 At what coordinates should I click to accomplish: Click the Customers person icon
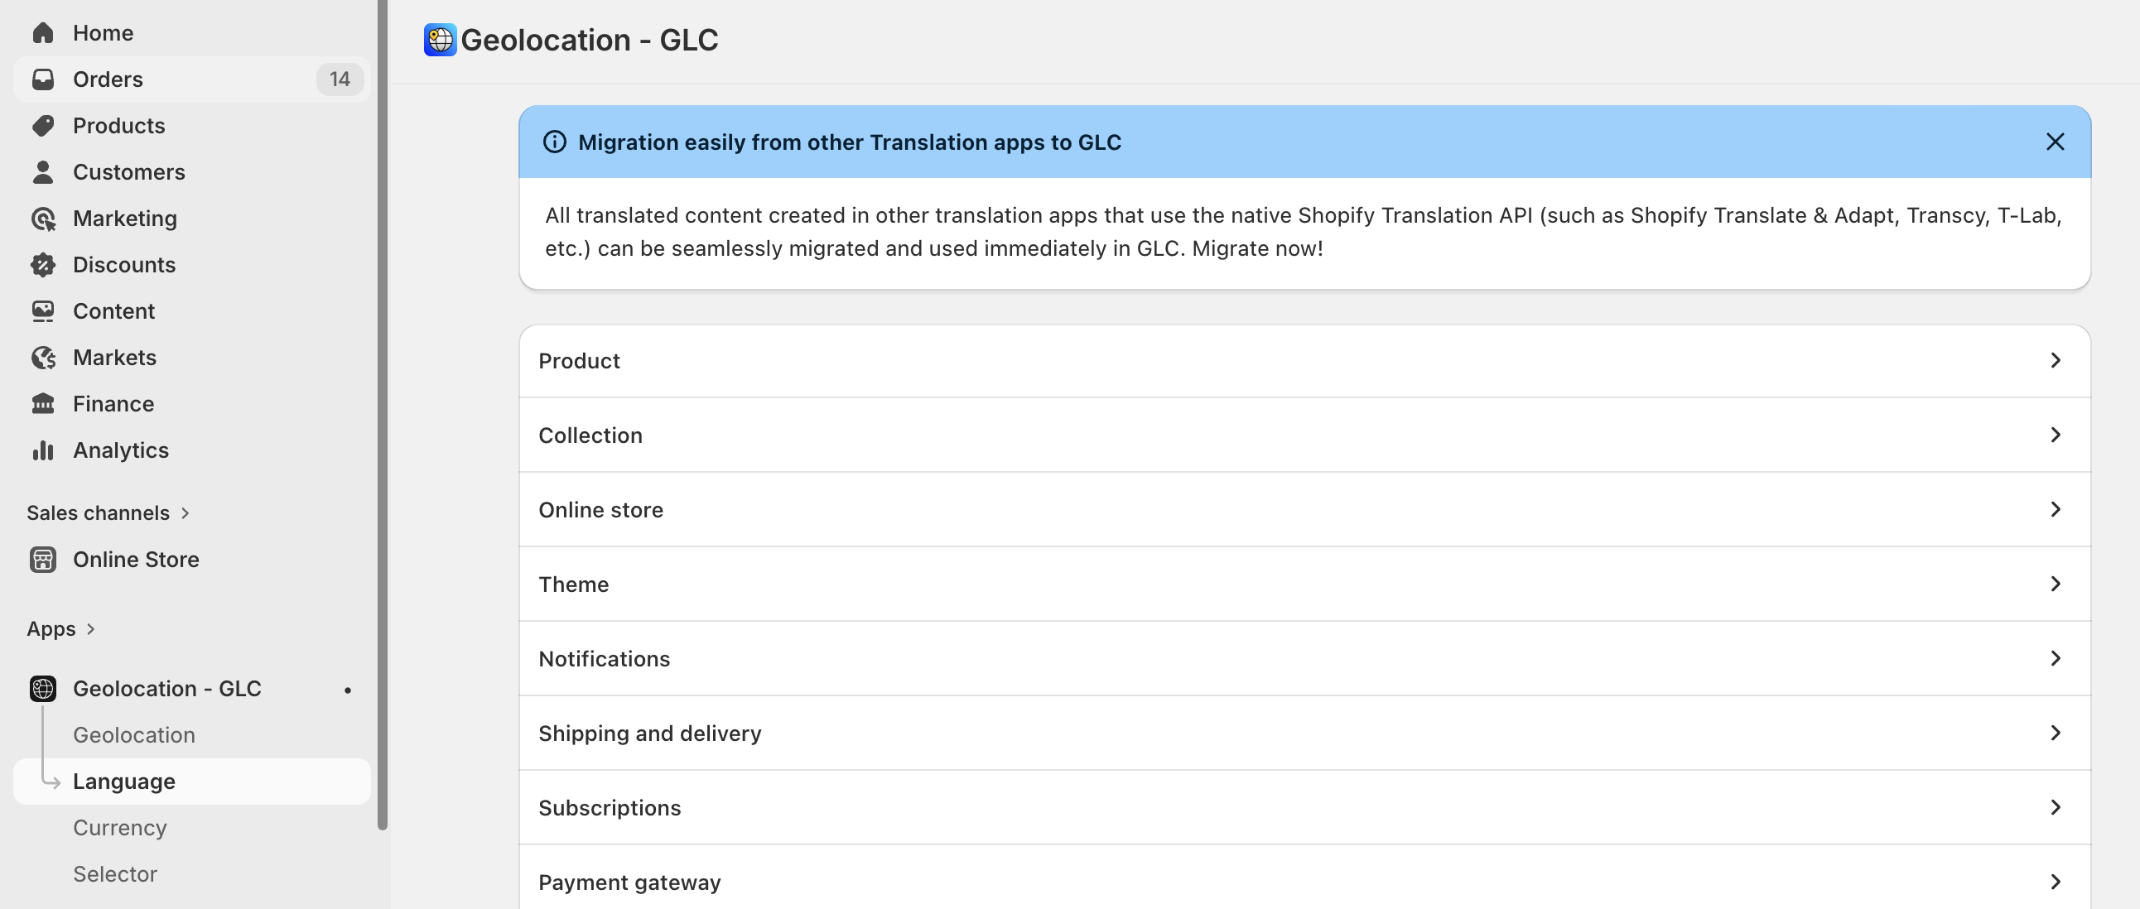[x=43, y=172]
